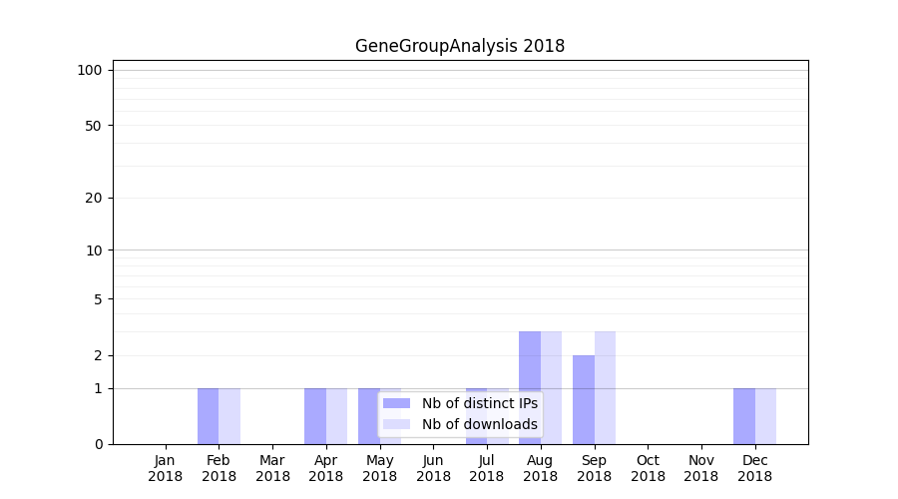This screenshot has width=898, height=499.
Task: Select the Feb 2018 downloads bar
Action: [229, 416]
